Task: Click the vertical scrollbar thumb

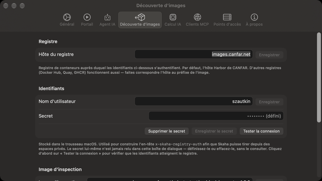Action: 319,77
